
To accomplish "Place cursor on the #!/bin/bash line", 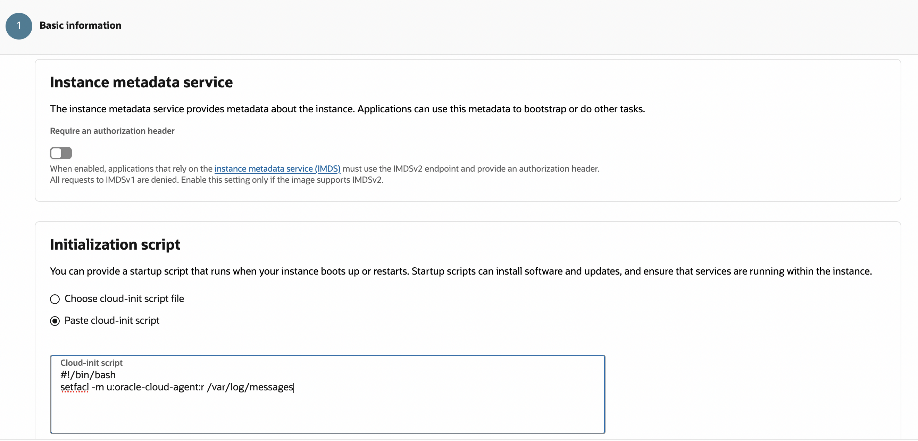I will click(x=88, y=375).
